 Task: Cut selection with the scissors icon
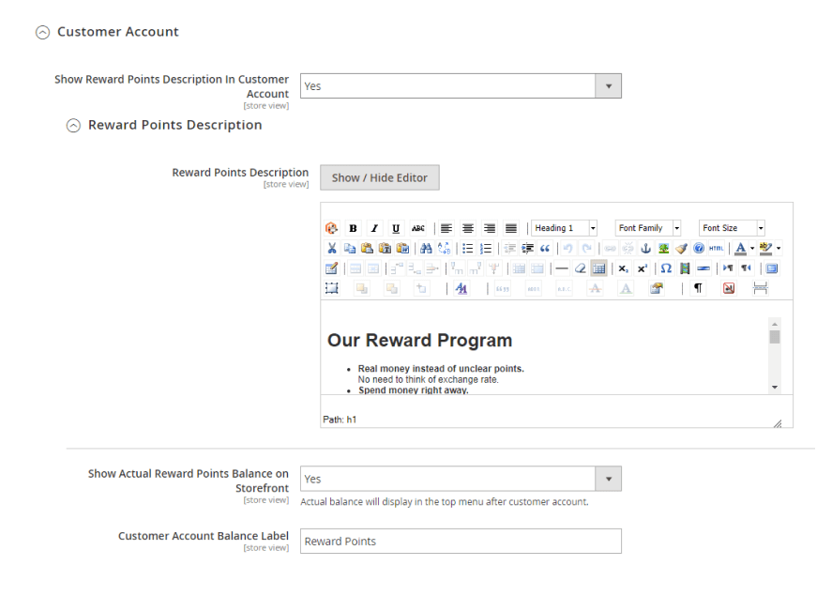pyautogui.click(x=332, y=248)
